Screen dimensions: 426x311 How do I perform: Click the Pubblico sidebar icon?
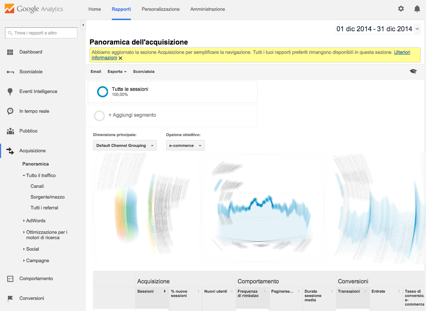(x=10, y=131)
